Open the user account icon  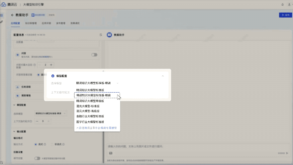tap(289, 5)
